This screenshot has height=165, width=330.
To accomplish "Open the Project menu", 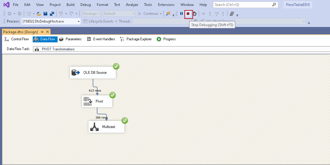I will click(55, 5).
